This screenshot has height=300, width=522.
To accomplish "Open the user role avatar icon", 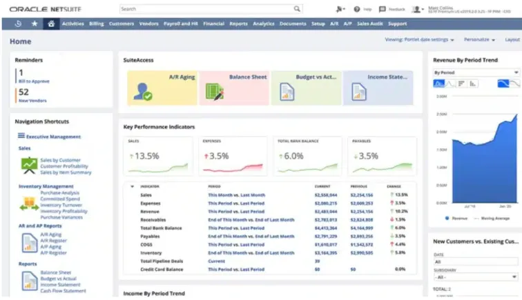I will coord(417,10).
